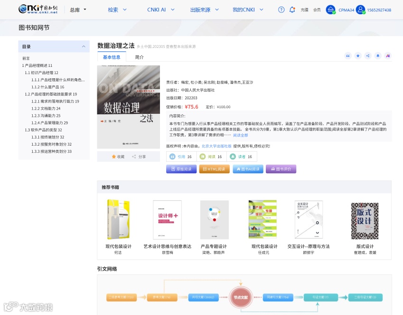Click the 读者 16 reader count
The height and width of the screenshot is (315, 403).
point(242,157)
